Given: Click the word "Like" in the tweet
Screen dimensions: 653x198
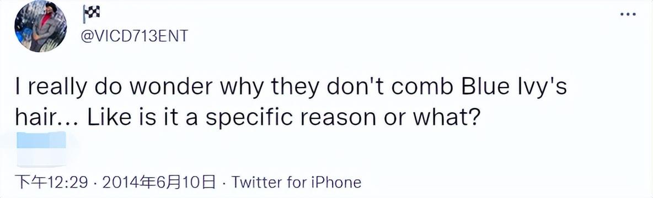Looking at the screenshot, I should (x=105, y=119).
